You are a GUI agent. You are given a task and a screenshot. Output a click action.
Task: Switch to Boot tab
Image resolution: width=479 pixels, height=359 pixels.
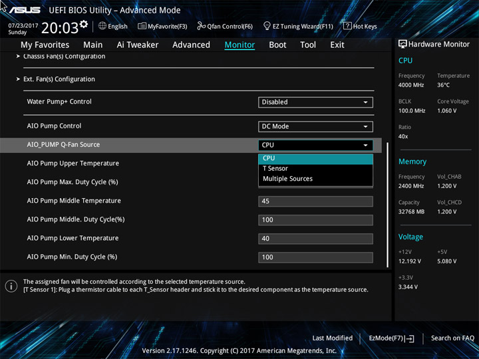coord(277,45)
